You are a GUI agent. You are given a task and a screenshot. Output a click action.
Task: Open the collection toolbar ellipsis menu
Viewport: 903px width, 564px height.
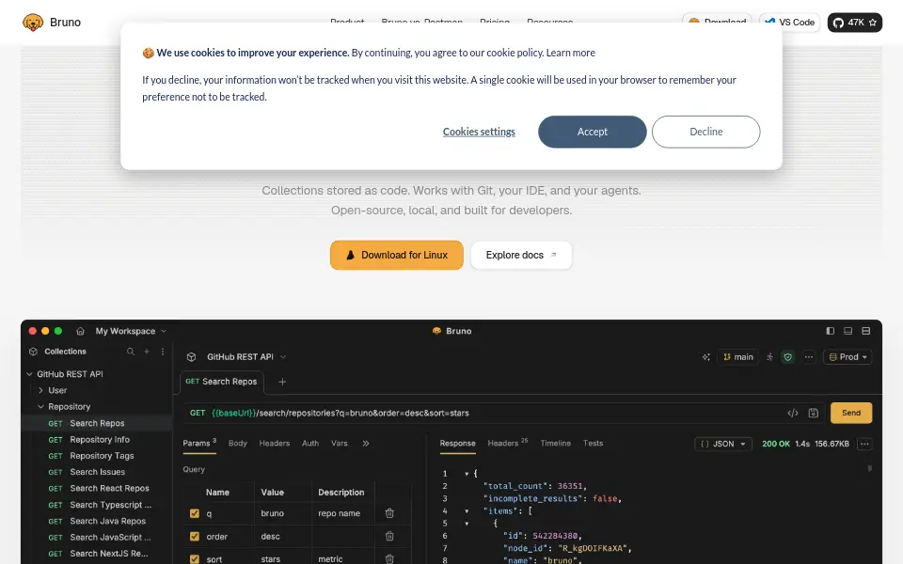809,357
